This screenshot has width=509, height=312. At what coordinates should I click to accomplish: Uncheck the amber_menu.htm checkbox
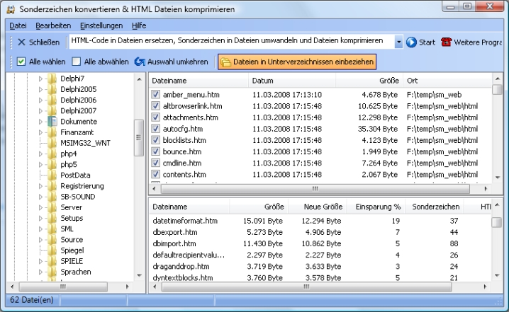pyautogui.click(x=156, y=95)
